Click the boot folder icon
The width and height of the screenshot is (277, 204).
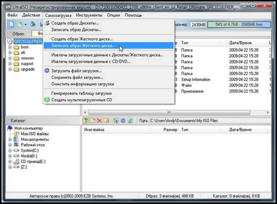(x=16, y=47)
